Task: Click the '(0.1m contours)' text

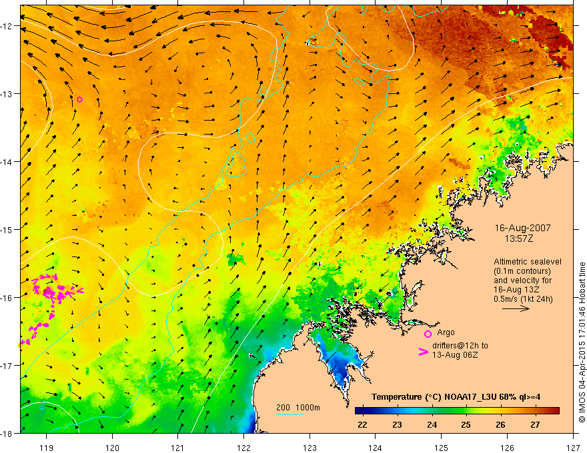Action: [x=522, y=271]
